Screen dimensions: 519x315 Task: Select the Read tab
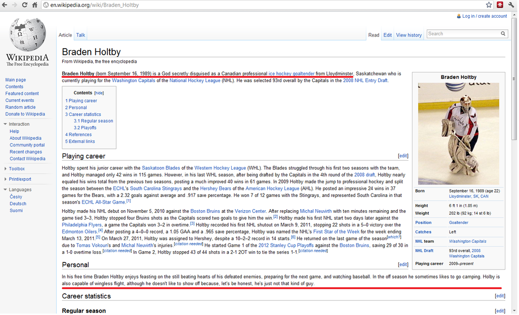(374, 35)
